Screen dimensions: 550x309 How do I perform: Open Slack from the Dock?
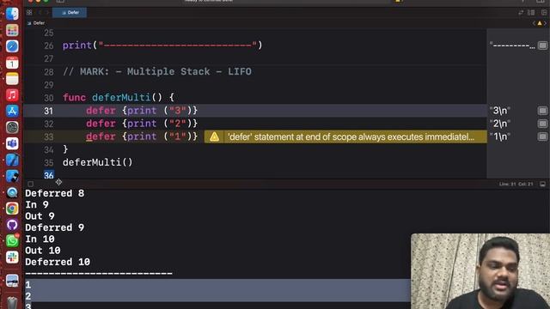tap(12, 257)
